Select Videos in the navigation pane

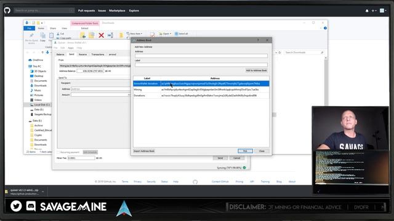36,100
